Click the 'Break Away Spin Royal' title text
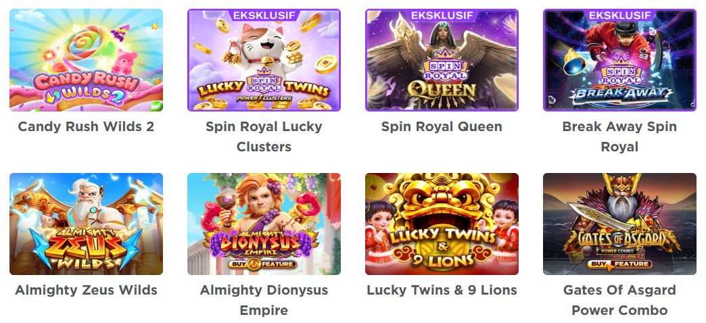Screen dimensions: 706x323 pos(619,136)
